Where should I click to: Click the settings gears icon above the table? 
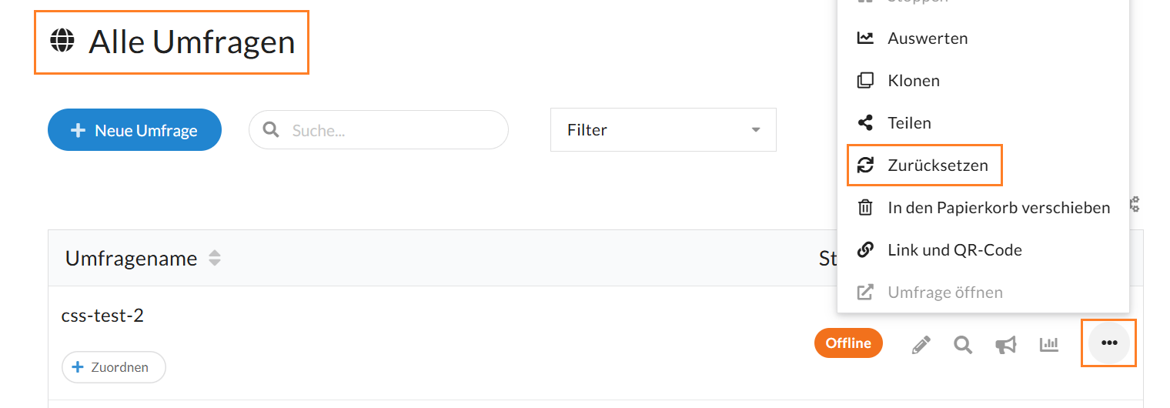point(1134,204)
